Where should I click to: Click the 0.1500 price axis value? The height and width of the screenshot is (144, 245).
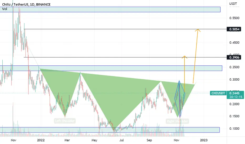pyautogui.click(x=234, y=116)
